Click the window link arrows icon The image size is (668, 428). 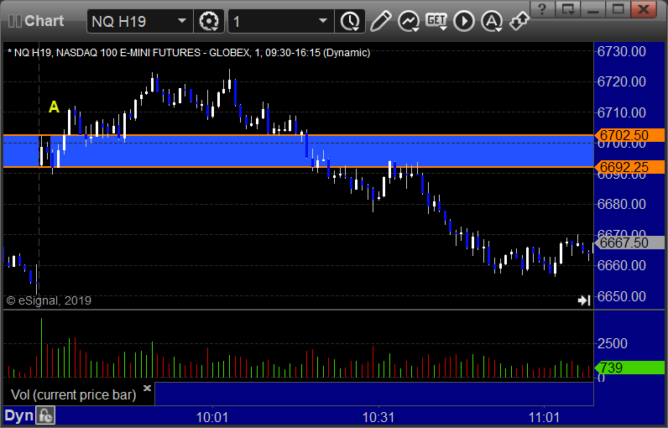(519, 20)
